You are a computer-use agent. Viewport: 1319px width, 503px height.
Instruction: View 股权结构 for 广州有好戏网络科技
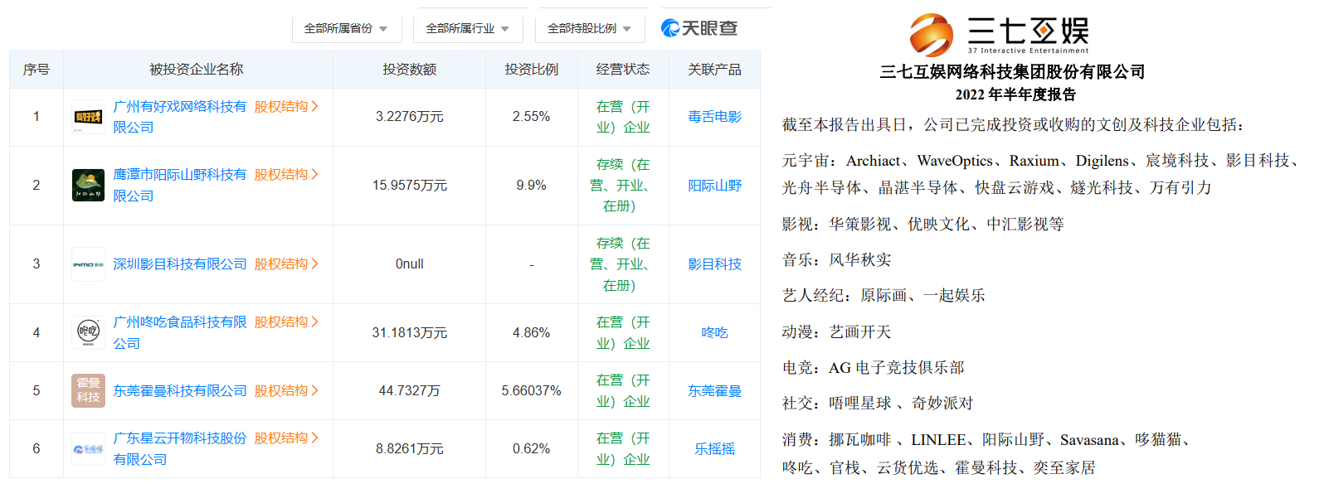(286, 106)
